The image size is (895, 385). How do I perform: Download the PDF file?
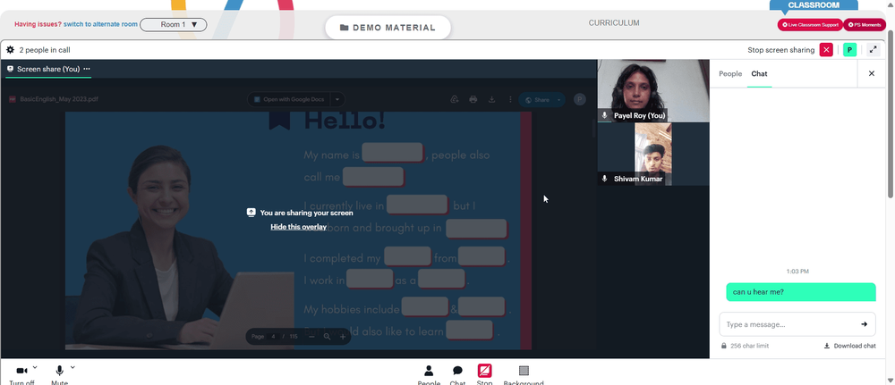point(491,99)
